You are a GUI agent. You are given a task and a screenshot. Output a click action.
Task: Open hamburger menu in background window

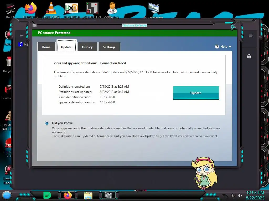pos(251,35)
